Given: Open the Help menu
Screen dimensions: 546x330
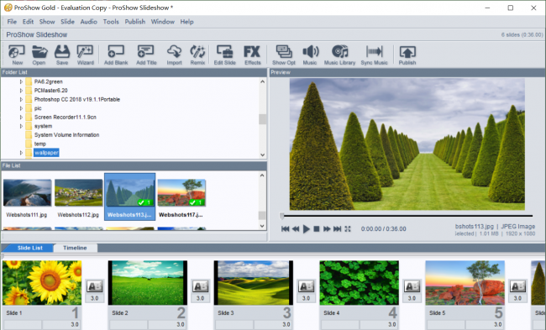Looking at the screenshot, I should pyautogui.click(x=186, y=22).
